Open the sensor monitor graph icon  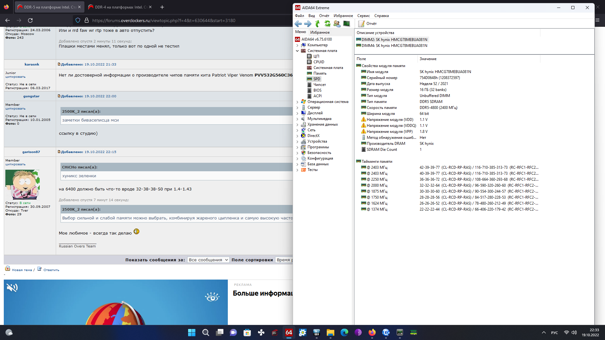[347, 24]
